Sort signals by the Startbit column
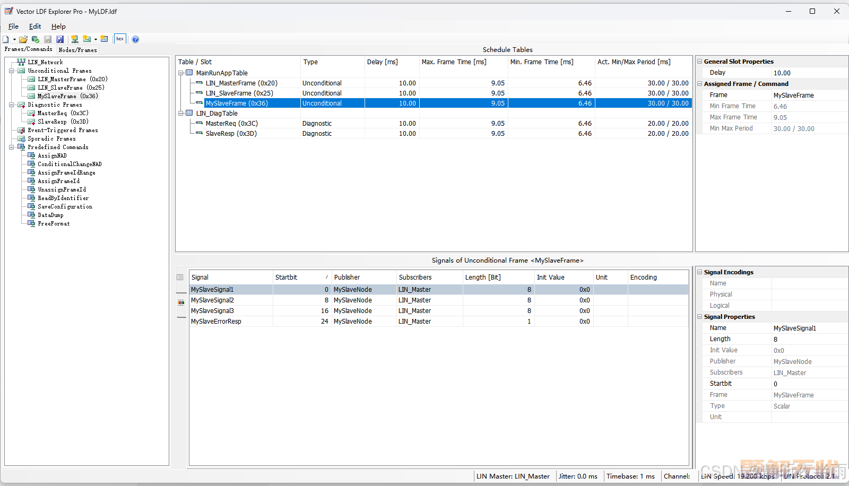The height and width of the screenshot is (486, 849). click(302, 277)
